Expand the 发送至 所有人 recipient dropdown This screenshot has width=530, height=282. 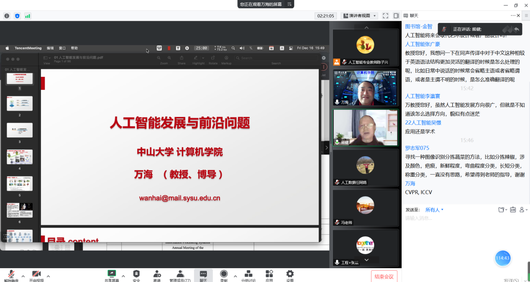pos(434,210)
